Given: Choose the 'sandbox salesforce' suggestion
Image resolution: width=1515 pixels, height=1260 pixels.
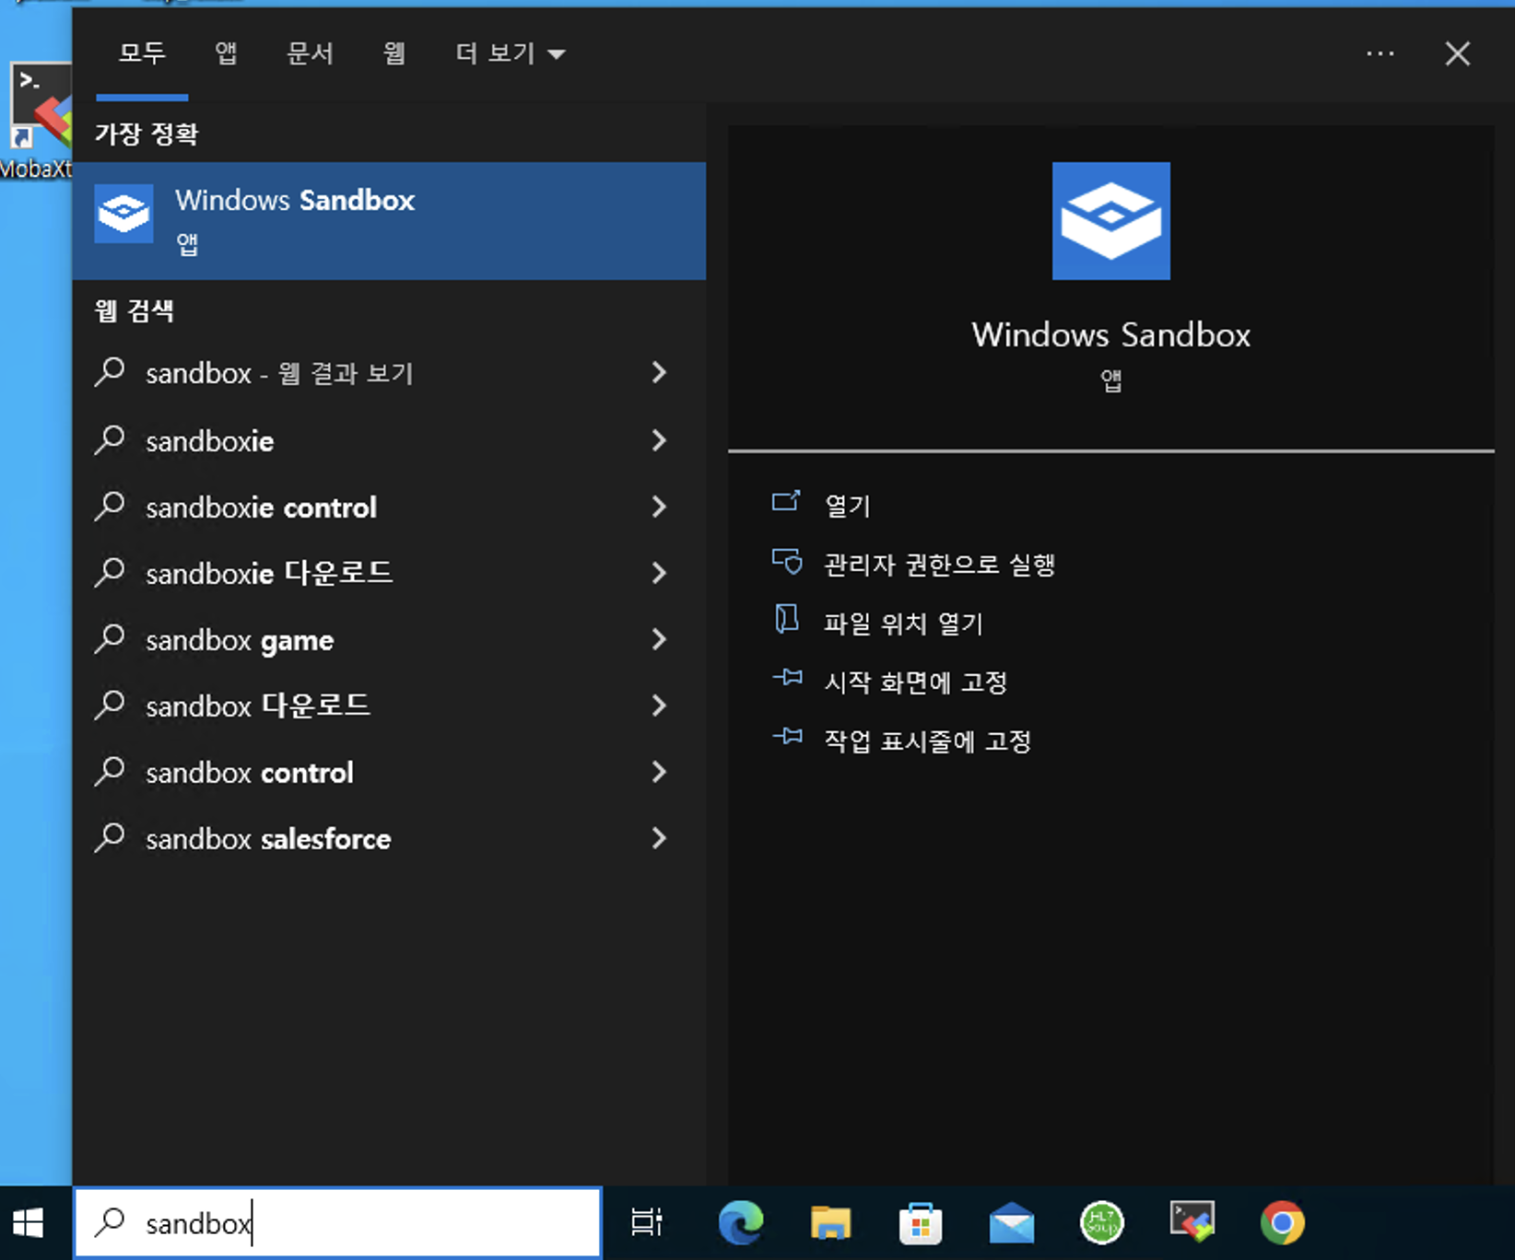Looking at the screenshot, I should [389, 838].
